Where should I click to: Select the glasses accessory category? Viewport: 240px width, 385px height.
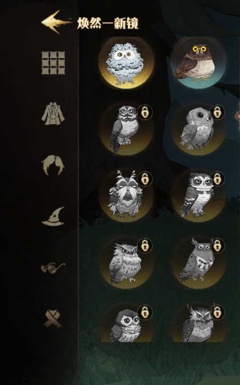point(53,268)
